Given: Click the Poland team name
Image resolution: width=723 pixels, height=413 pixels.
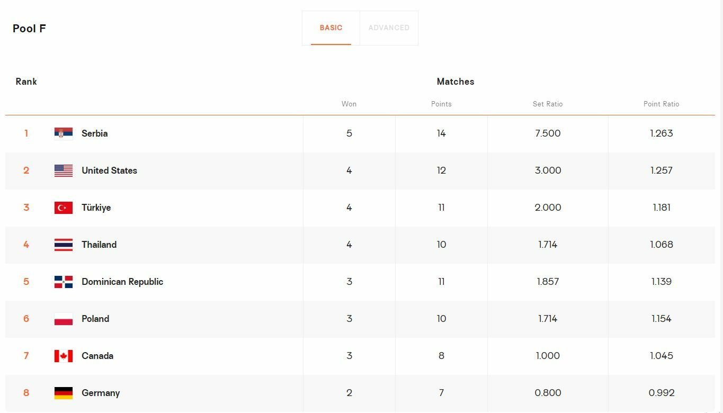Looking at the screenshot, I should (x=95, y=319).
